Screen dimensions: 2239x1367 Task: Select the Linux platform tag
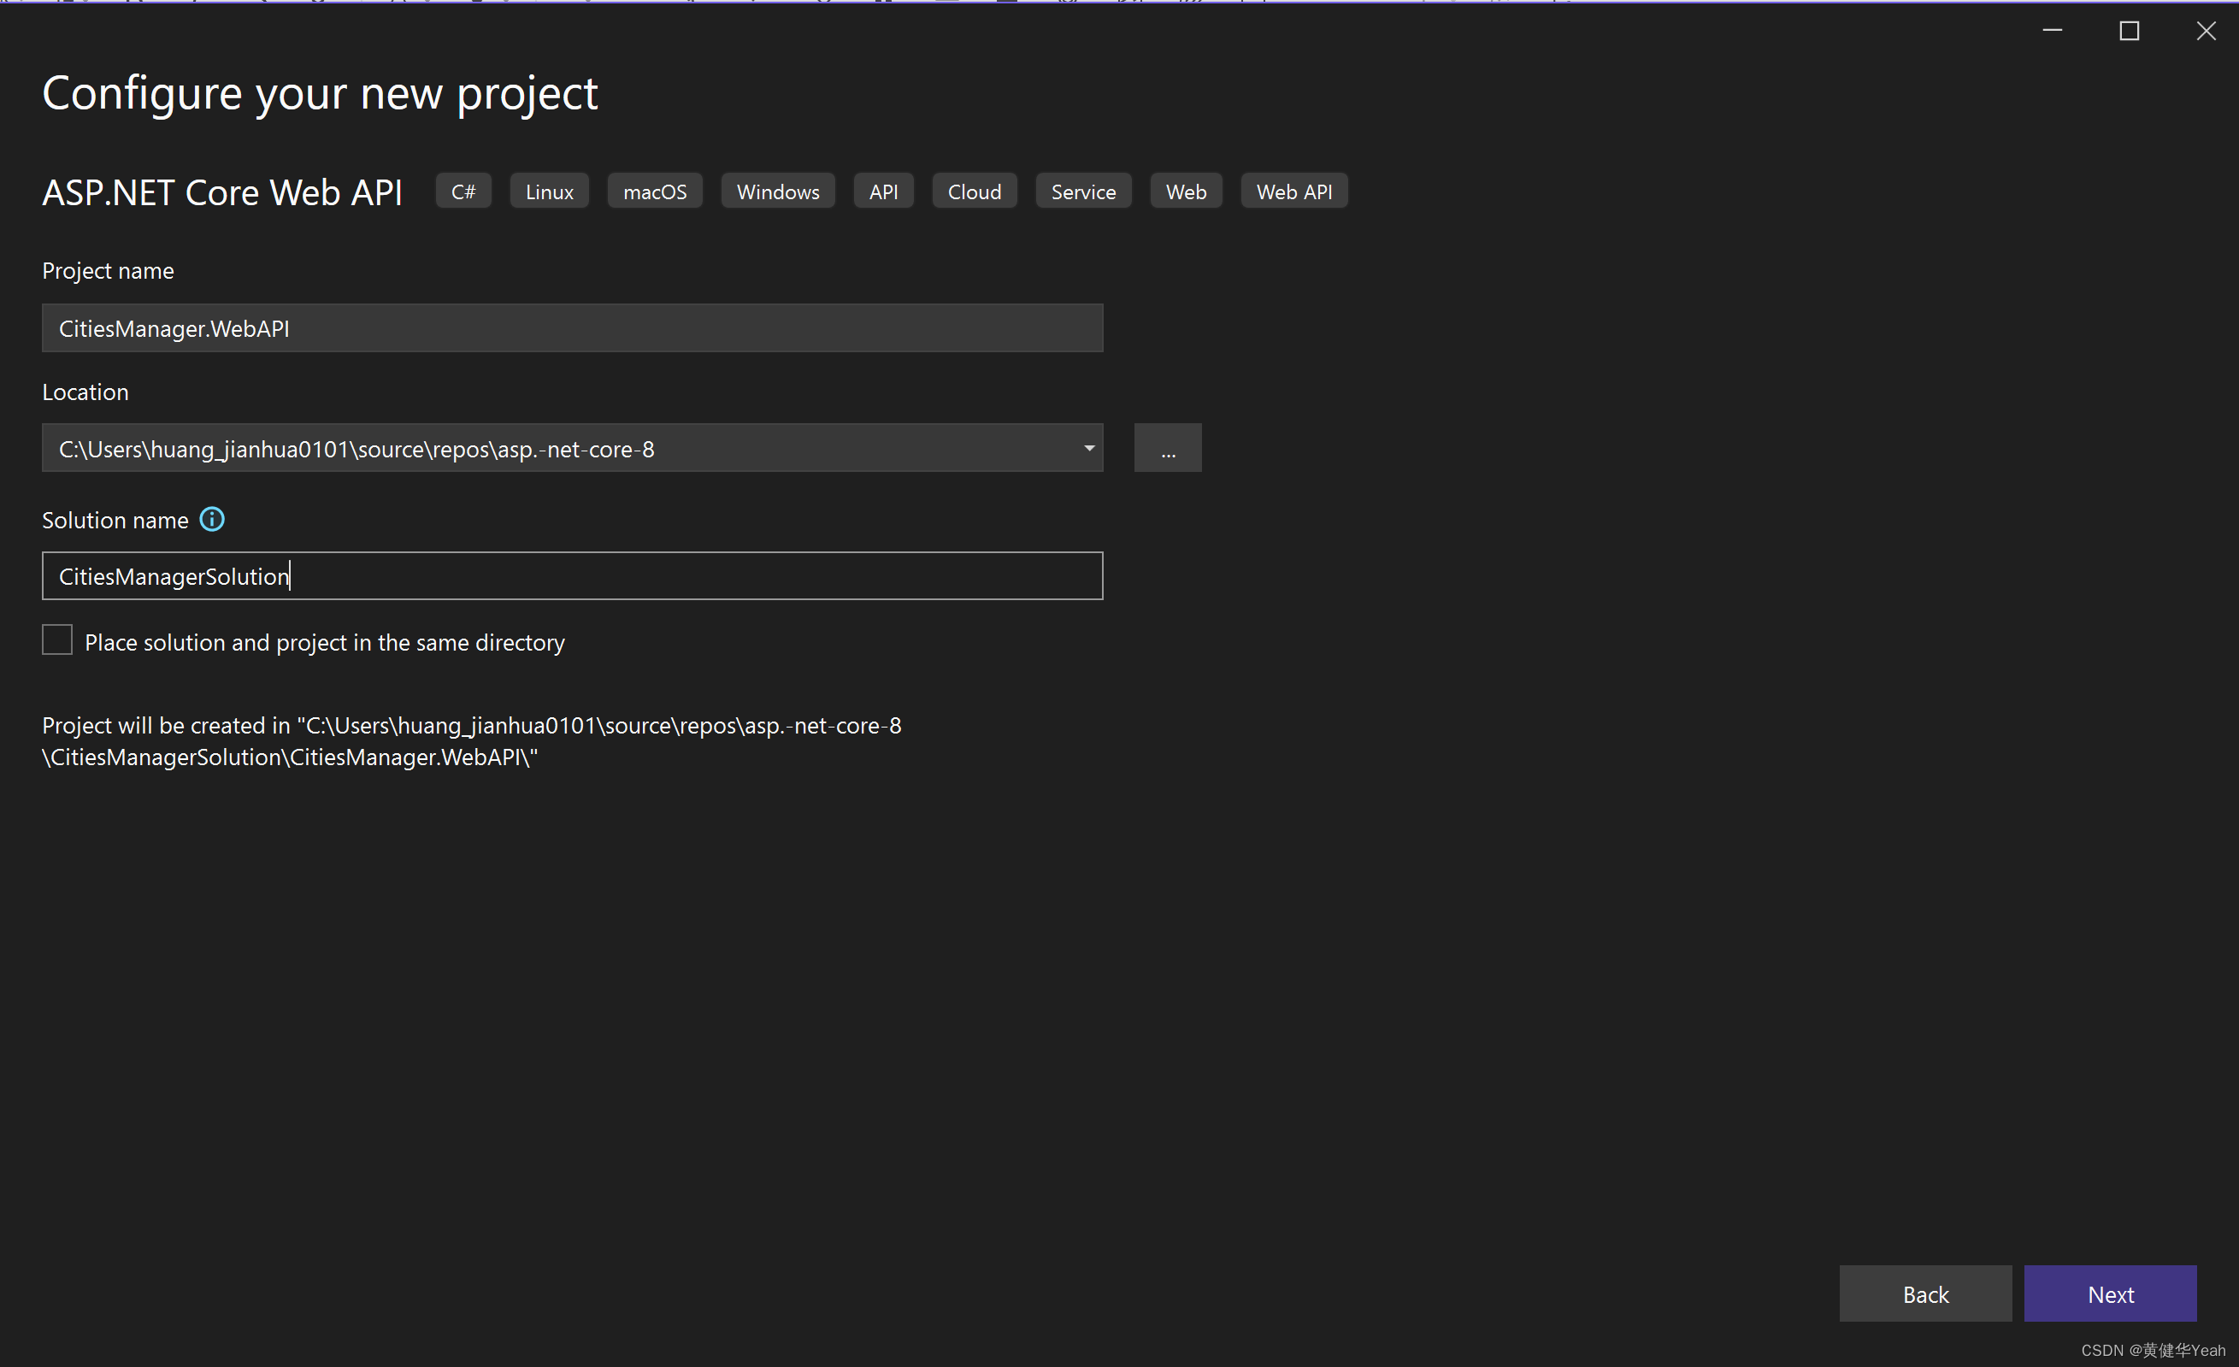[549, 191]
